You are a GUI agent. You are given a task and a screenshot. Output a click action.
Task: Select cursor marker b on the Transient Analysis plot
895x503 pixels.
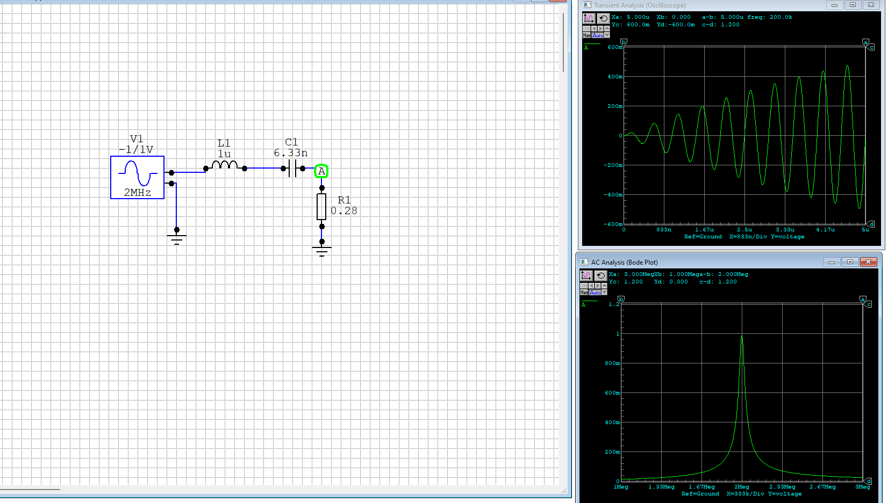(624, 42)
